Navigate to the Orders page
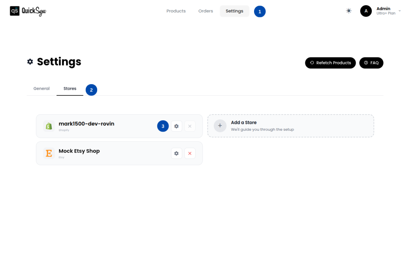Image resolution: width=413 pixels, height=258 pixels. (x=205, y=11)
